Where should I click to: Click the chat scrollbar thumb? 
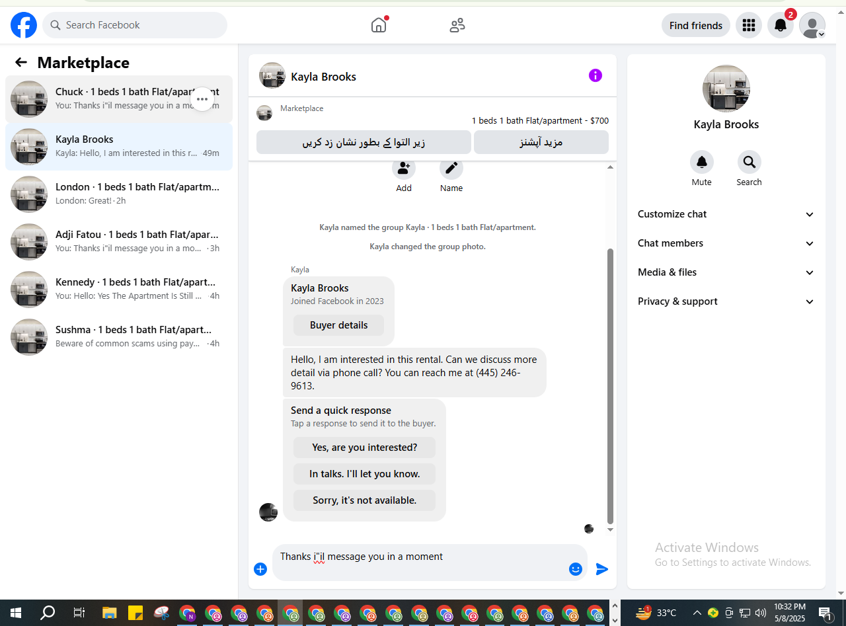(610, 386)
